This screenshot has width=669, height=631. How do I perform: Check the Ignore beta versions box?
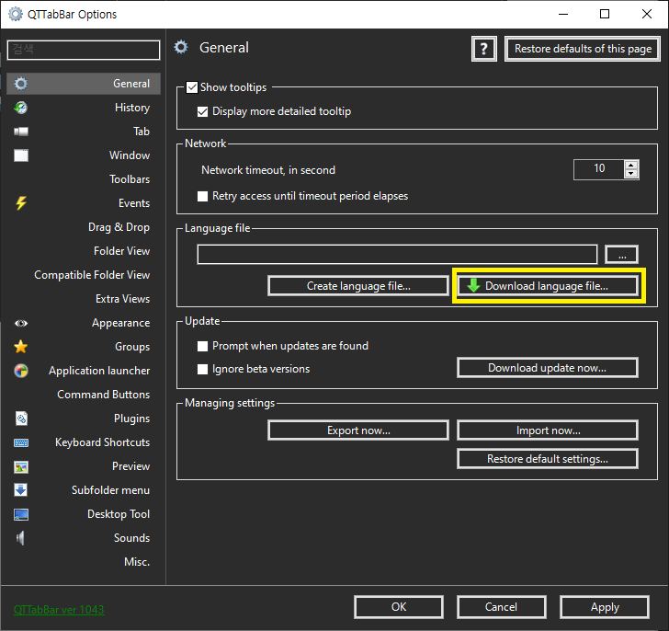(x=203, y=369)
